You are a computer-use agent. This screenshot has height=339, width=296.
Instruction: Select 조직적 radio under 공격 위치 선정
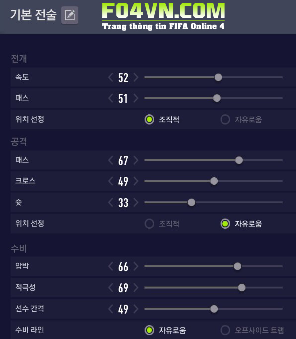149,224
